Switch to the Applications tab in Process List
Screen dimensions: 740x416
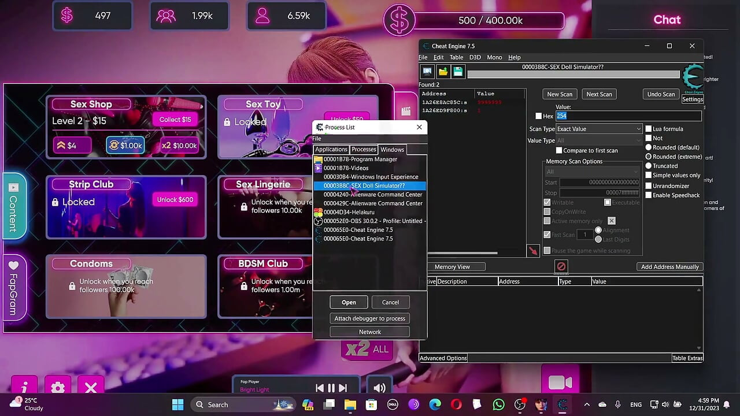point(331,150)
